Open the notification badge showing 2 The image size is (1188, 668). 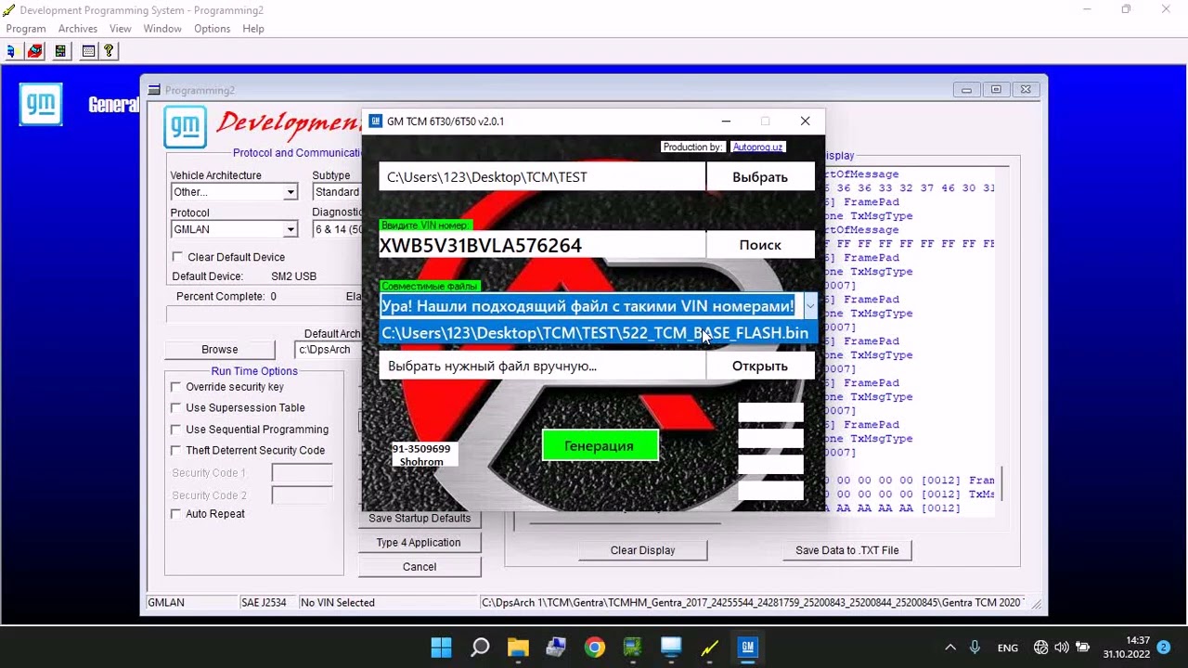[1163, 648]
